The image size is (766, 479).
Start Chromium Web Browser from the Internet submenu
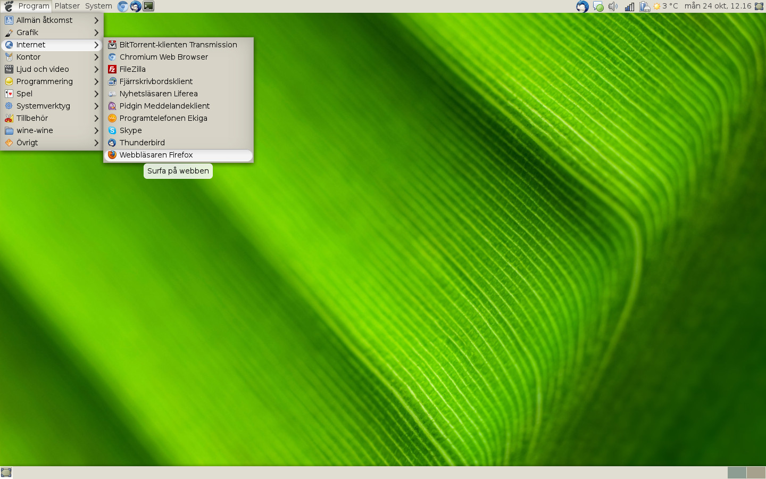pos(178,57)
